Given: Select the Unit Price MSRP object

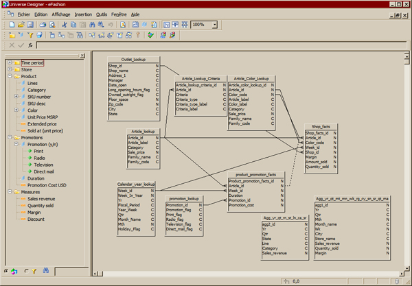Looking at the screenshot, I should click(42, 117).
